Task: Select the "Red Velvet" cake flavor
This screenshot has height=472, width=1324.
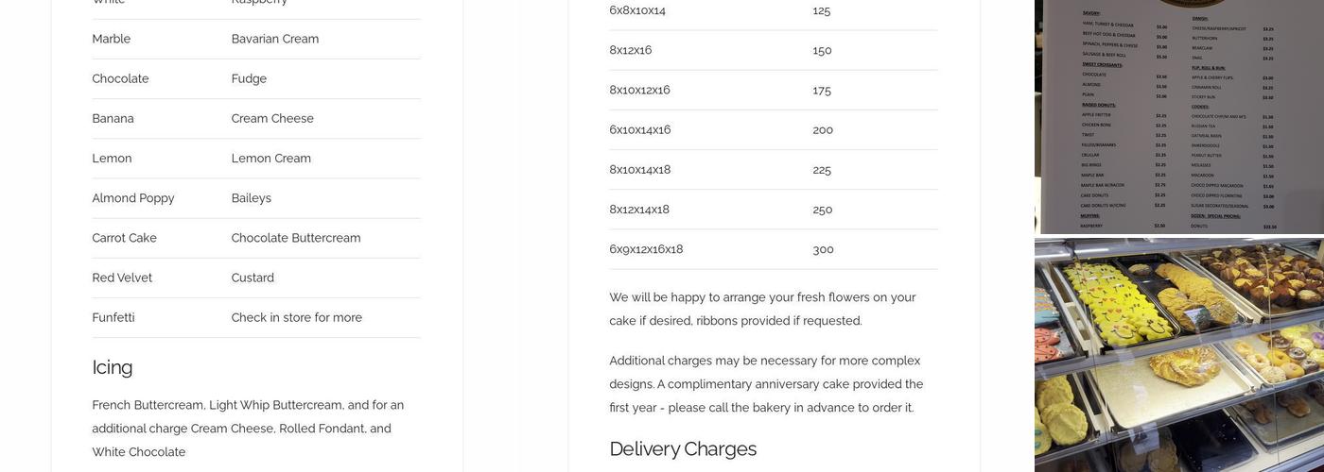Action: [x=122, y=278]
